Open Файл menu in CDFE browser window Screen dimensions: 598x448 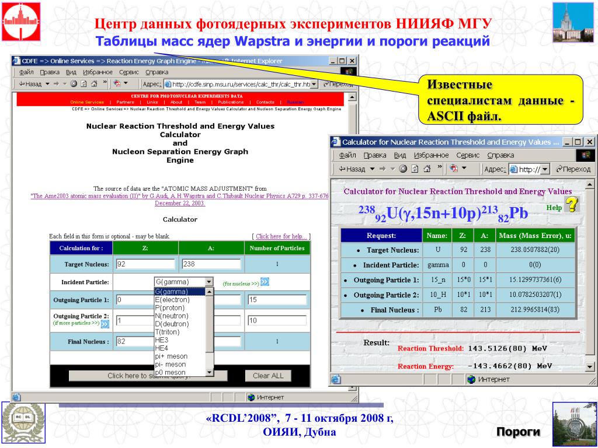pyautogui.click(x=26, y=72)
